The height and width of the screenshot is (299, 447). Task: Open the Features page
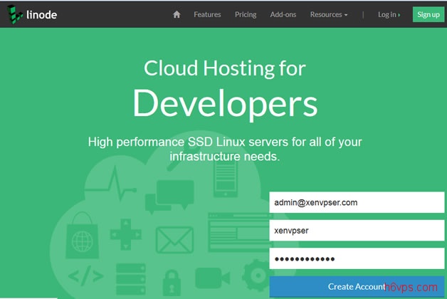(207, 14)
